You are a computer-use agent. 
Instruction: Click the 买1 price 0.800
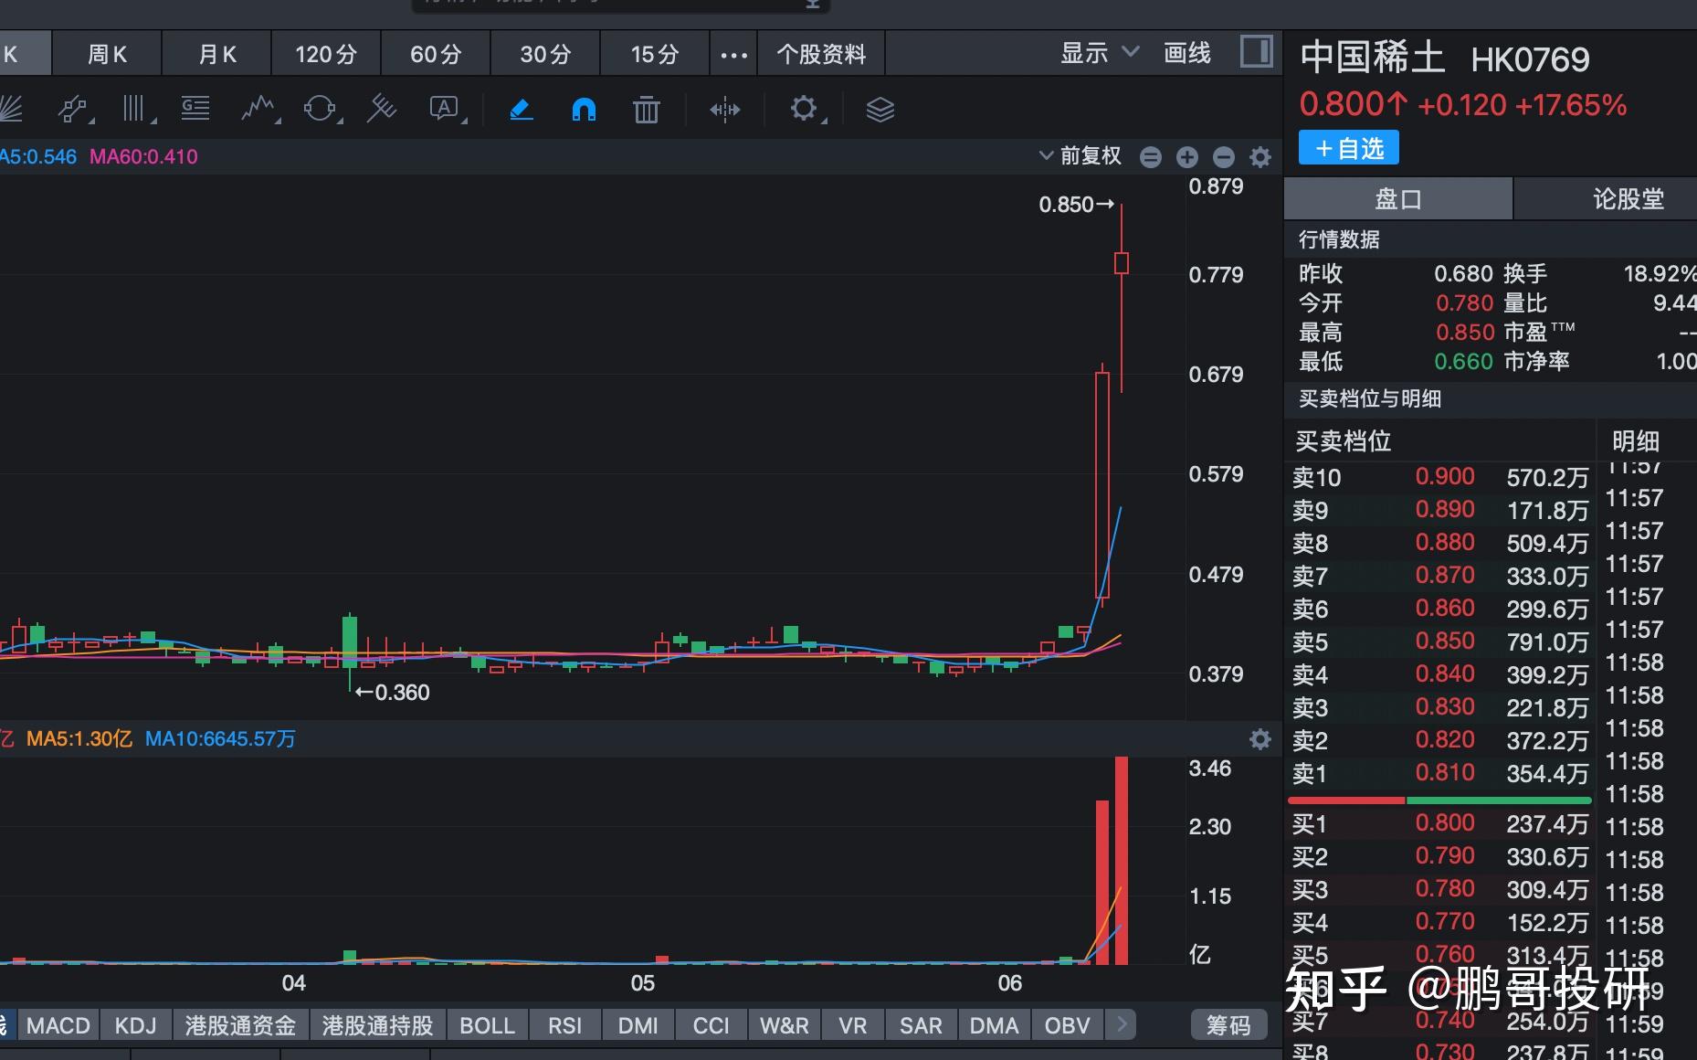[1445, 823]
